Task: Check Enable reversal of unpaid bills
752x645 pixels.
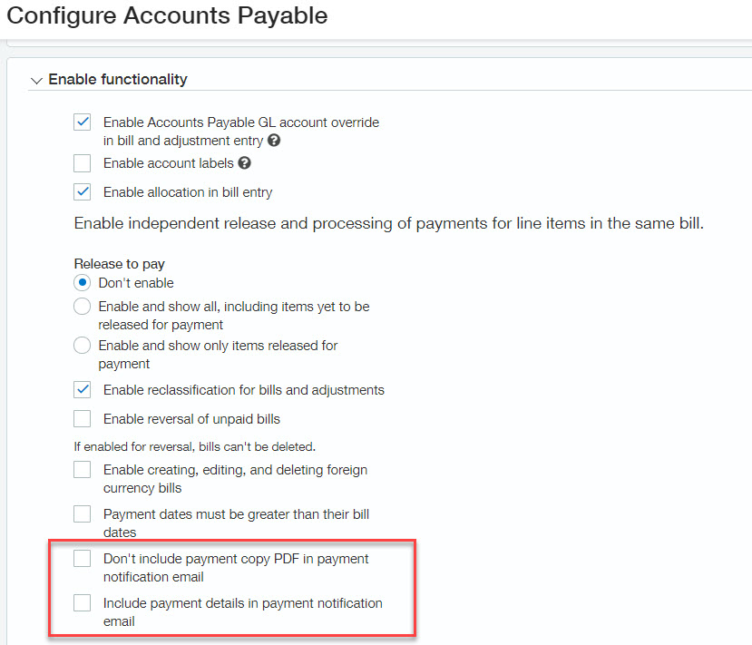Action: tap(83, 419)
